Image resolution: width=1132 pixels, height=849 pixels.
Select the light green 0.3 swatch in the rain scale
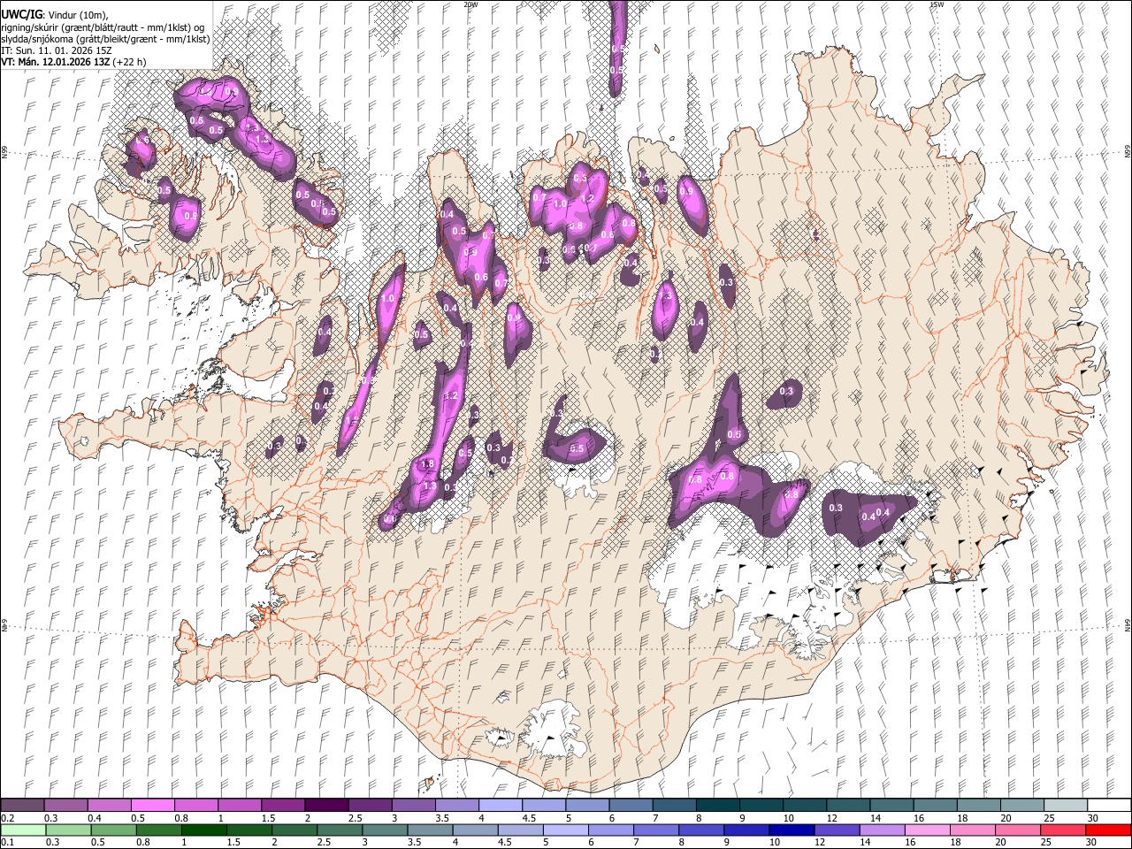(x=68, y=830)
